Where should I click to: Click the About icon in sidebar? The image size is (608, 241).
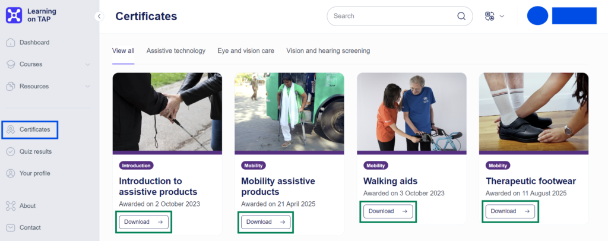tap(11, 206)
